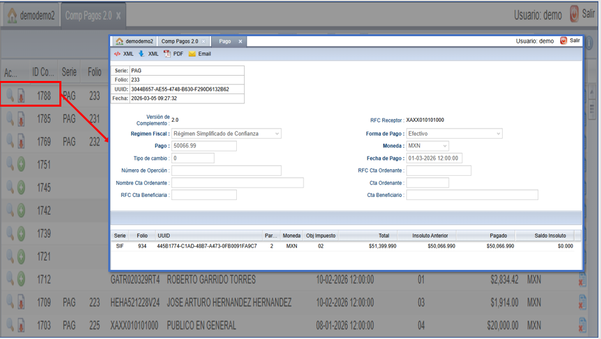Click the file icon at end of row 1703

pos(582,325)
